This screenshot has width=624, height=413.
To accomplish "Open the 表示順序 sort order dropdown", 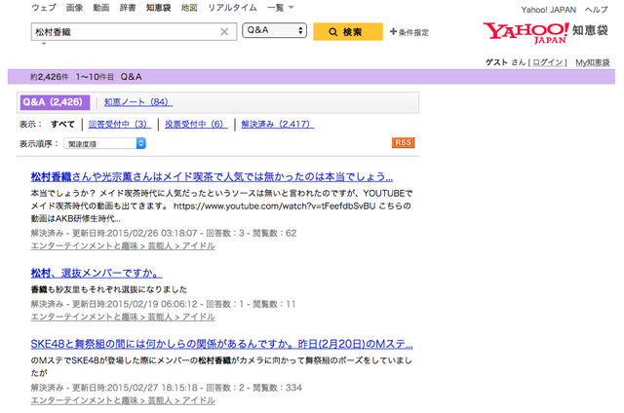I will point(105,143).
